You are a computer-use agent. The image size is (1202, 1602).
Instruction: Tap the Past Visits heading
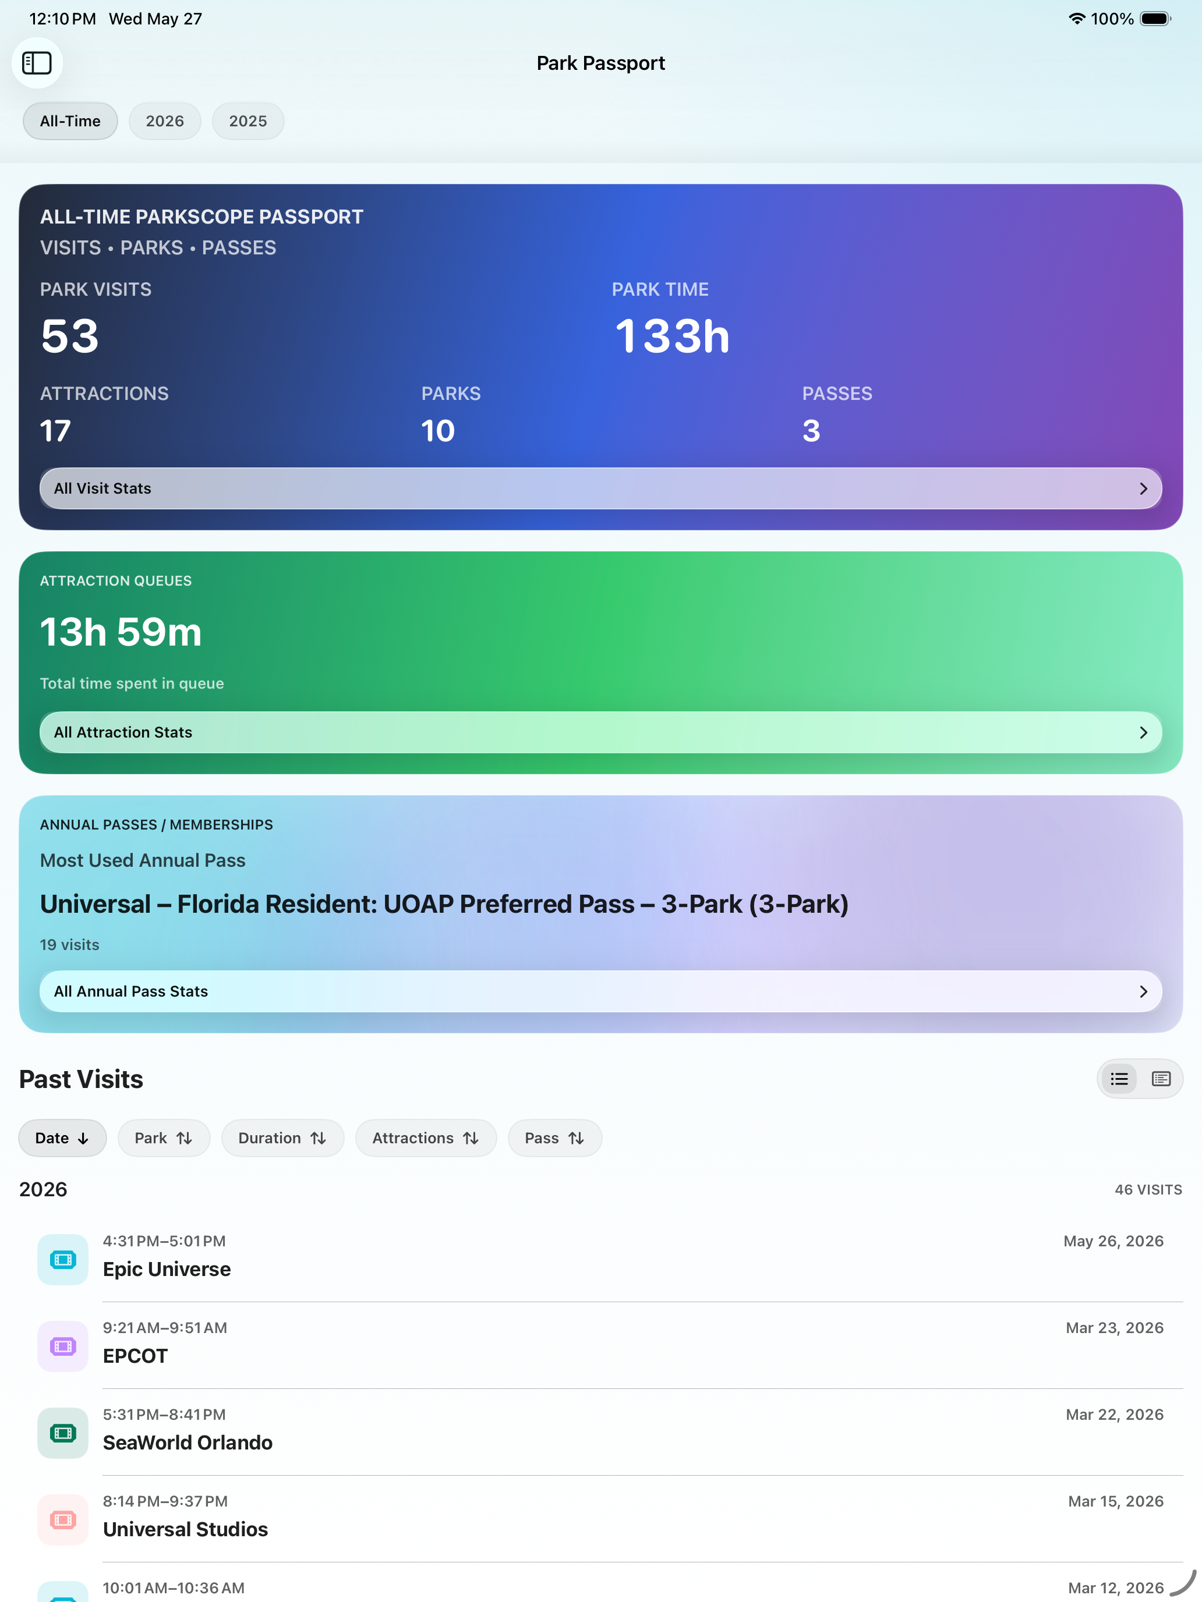(81, 1079)
